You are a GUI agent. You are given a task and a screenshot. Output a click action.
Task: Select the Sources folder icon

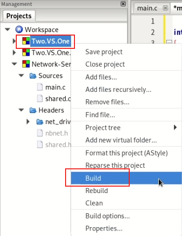(x=33, y=76)
